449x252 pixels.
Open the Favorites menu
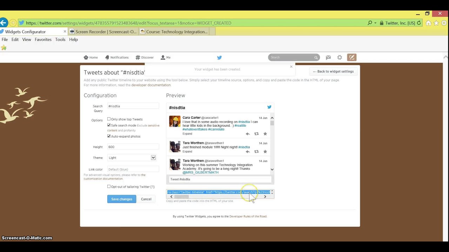43,40
